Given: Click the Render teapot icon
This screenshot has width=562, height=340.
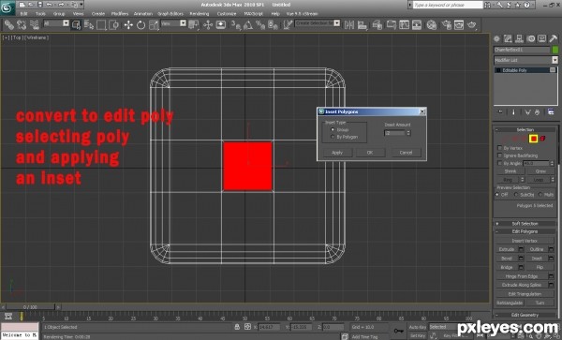Looking at the screenshot, I should pos(472,24).
